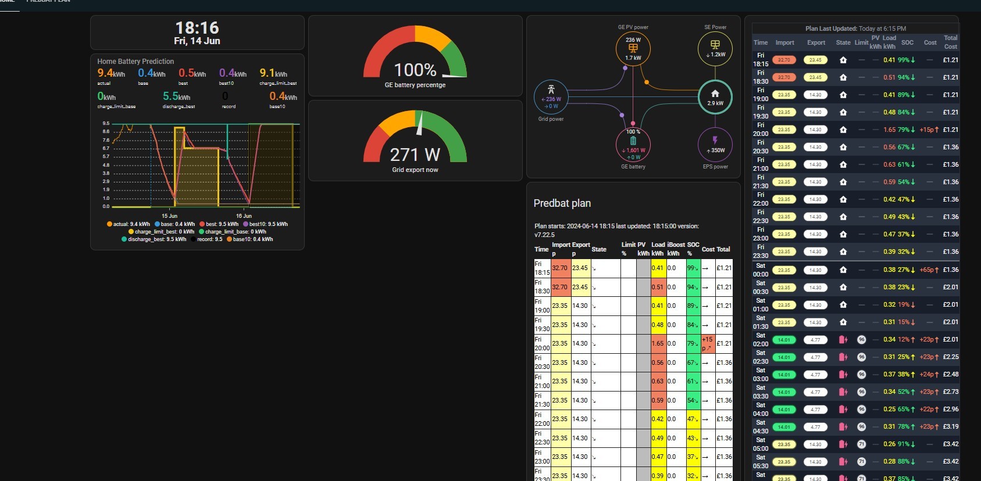Open the 100% GE battery percentage gauge
981x481 pixels.
[x=415, y=56]
